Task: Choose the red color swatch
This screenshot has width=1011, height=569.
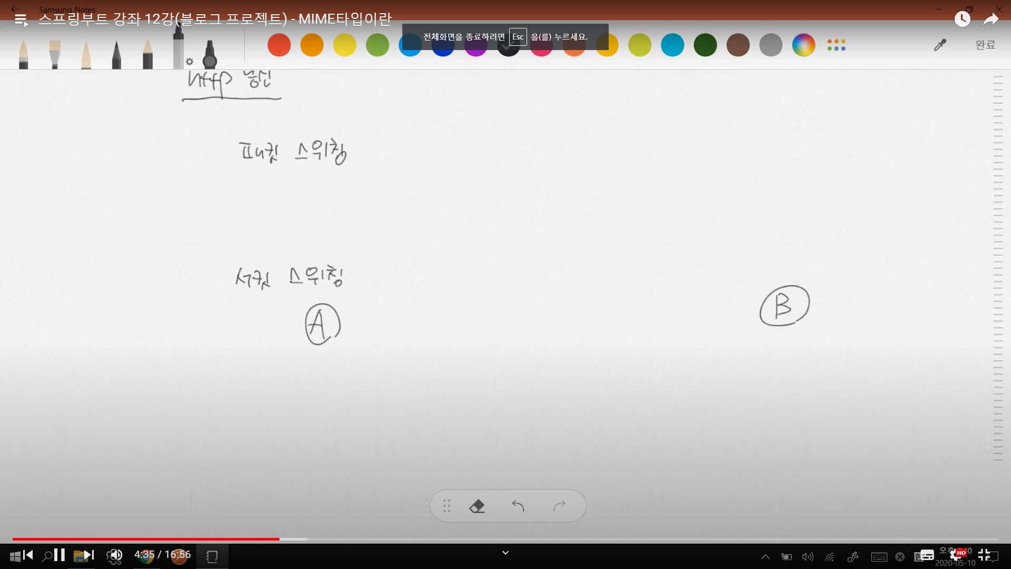Action: (x=279, y=45)
